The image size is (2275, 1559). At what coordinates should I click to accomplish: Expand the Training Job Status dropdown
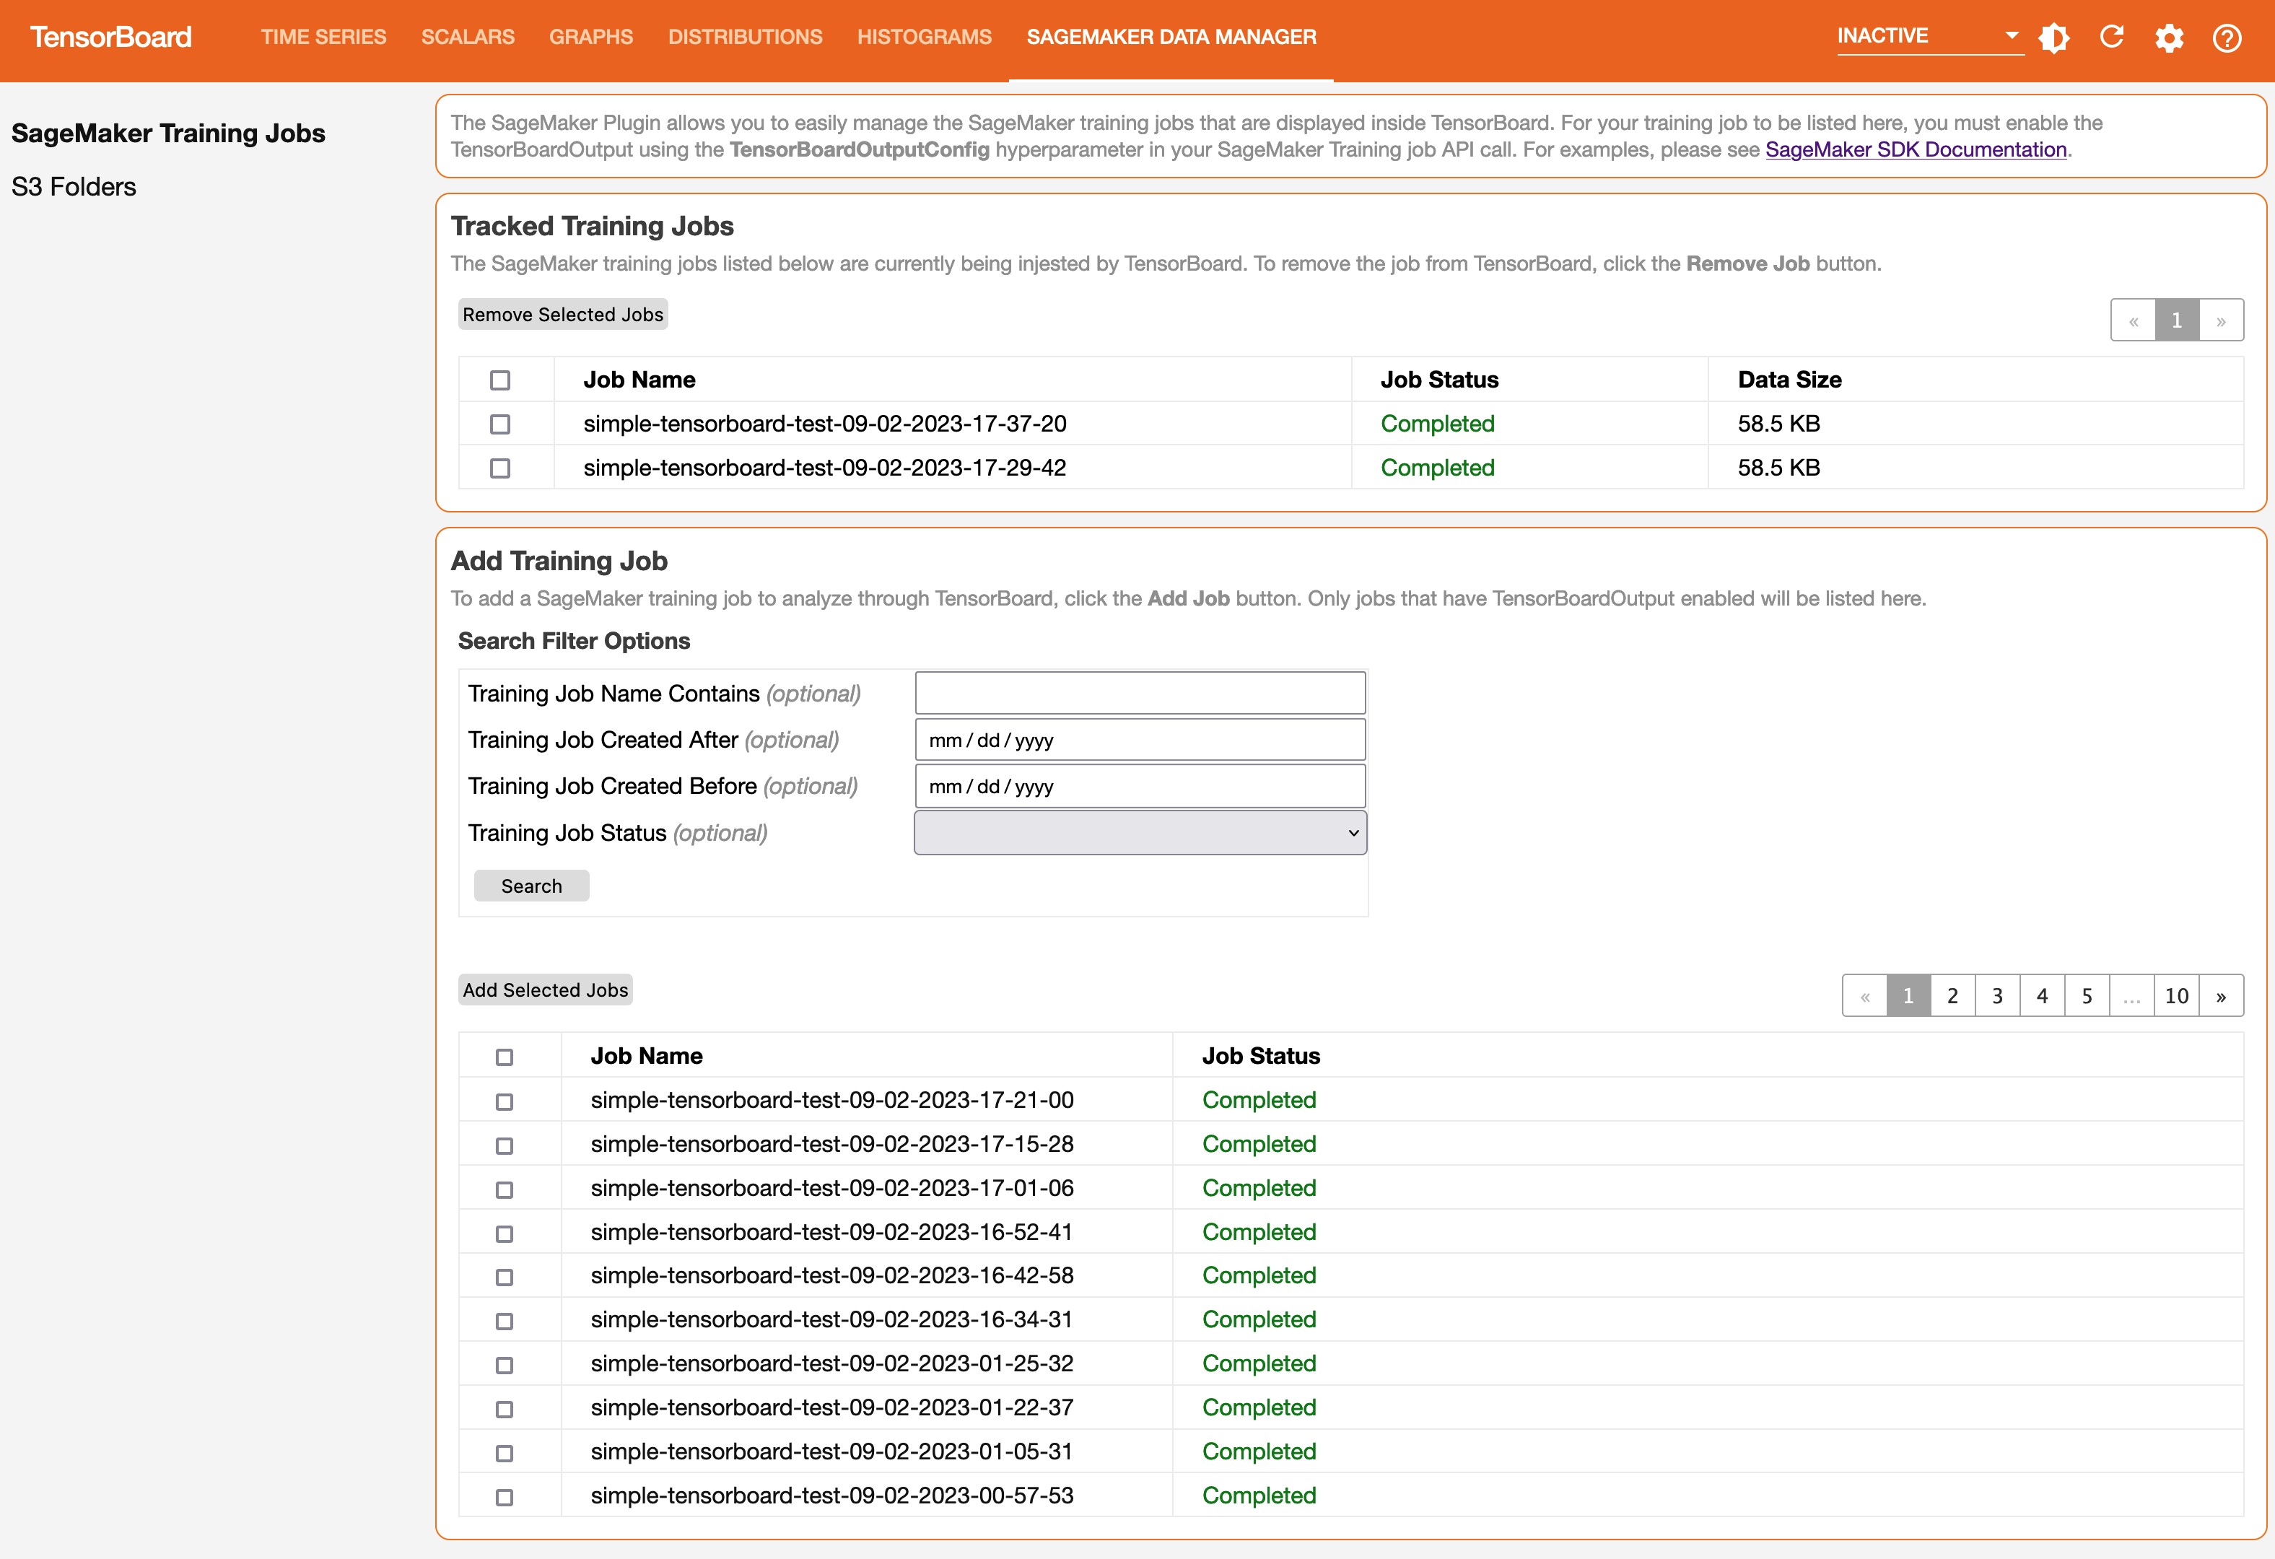click(x=1140, y=833)
